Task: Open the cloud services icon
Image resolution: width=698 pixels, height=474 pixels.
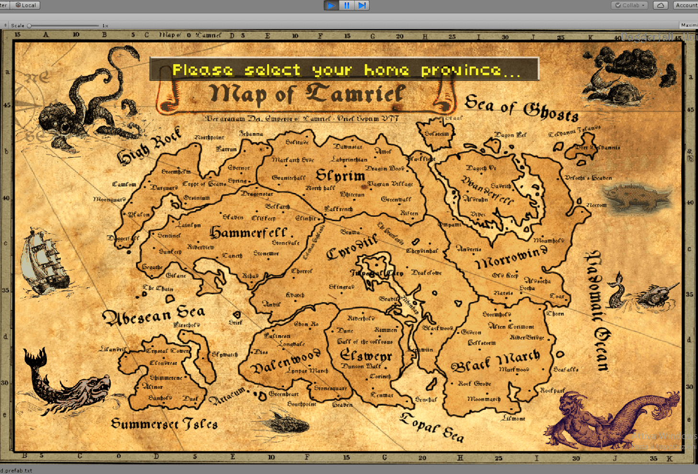Action: [661, 5]
